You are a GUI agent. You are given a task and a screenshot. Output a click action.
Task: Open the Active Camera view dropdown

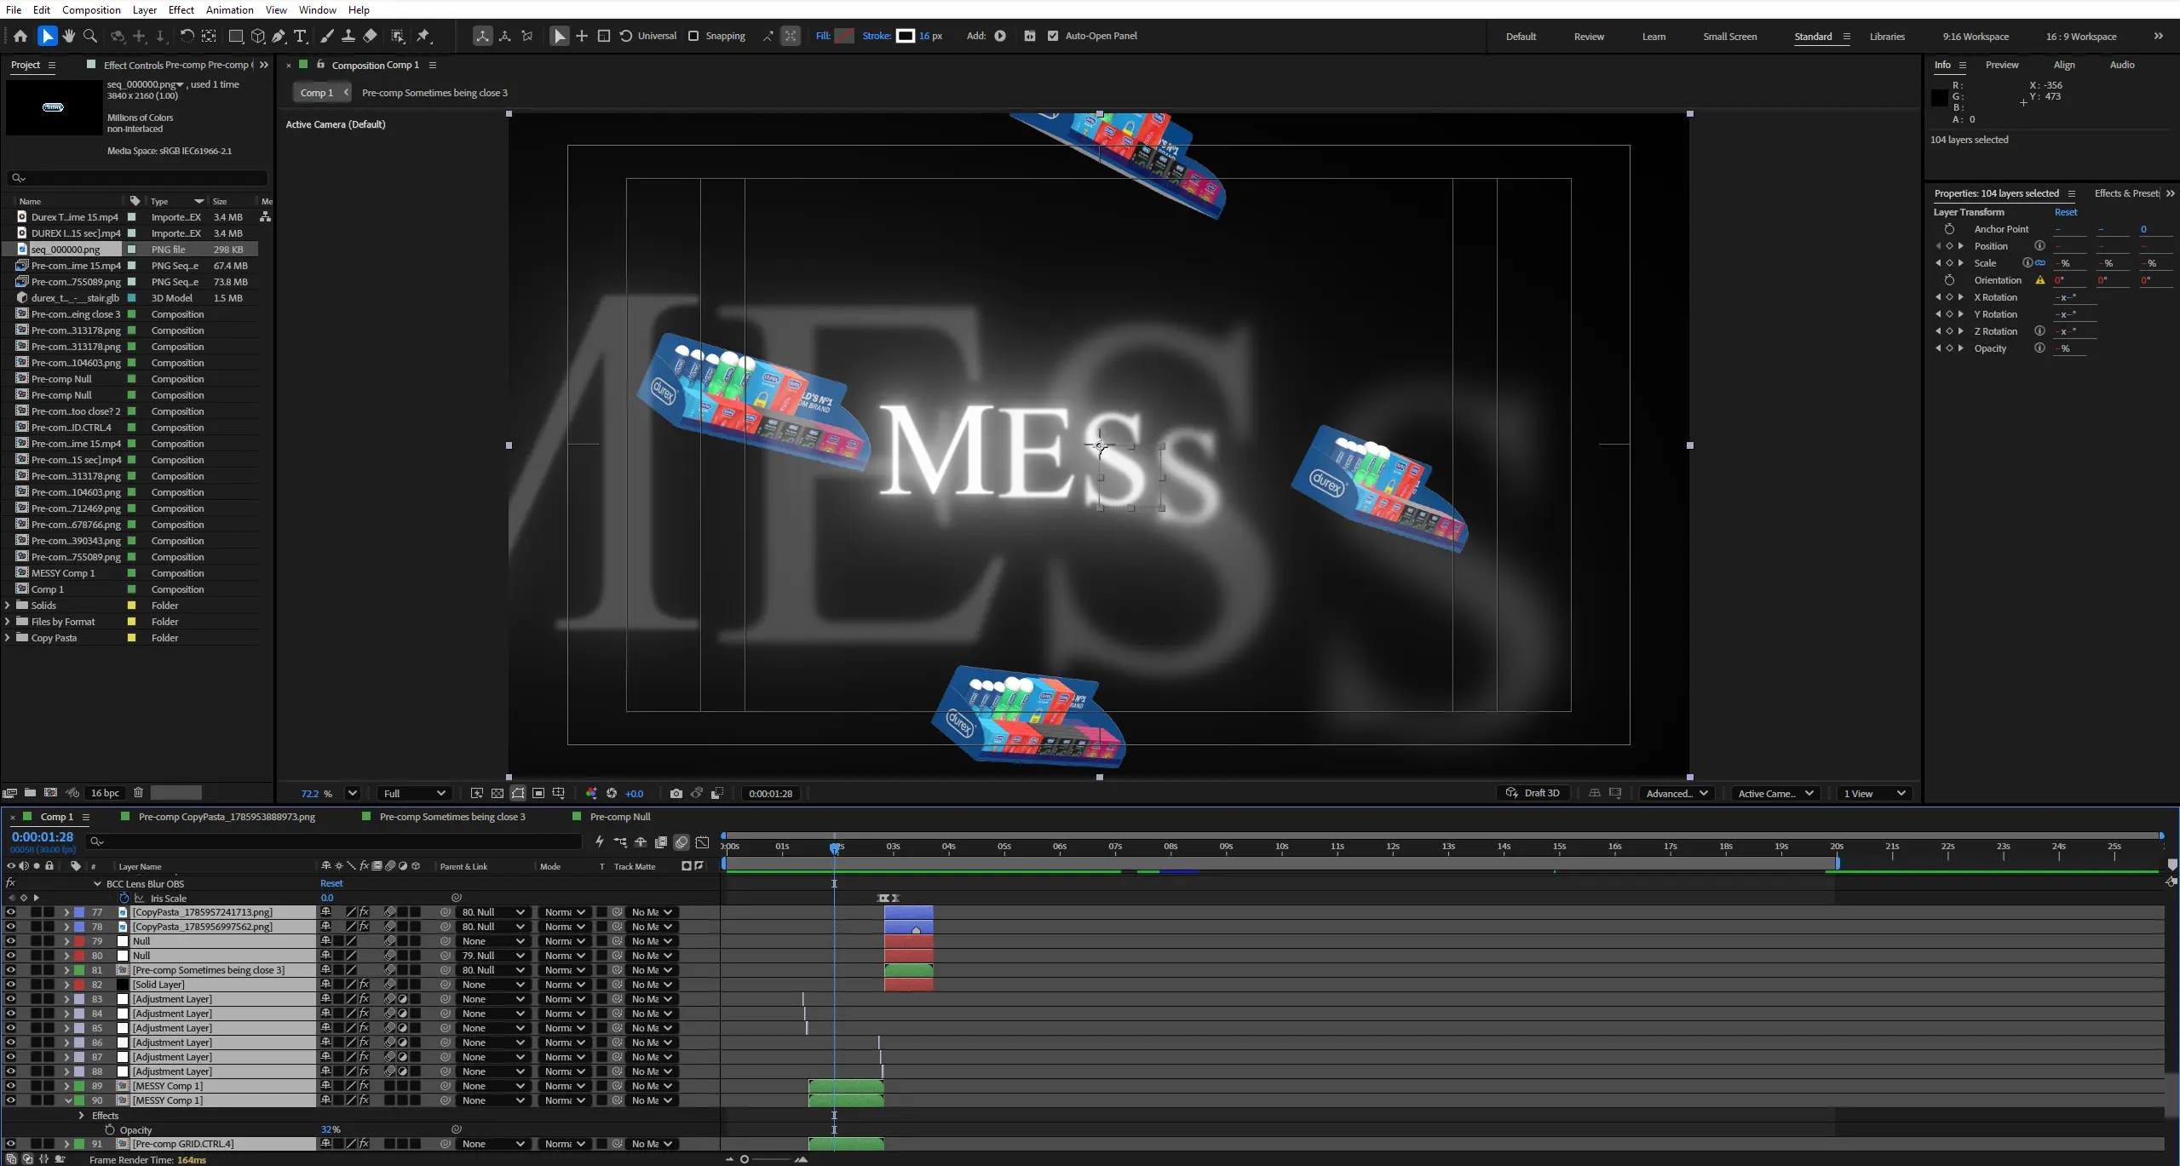[1775, 793]
